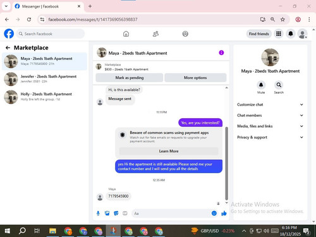
Task: Open the Facebook logo home link
Action: pyautogui.click(x=9, y=33)
